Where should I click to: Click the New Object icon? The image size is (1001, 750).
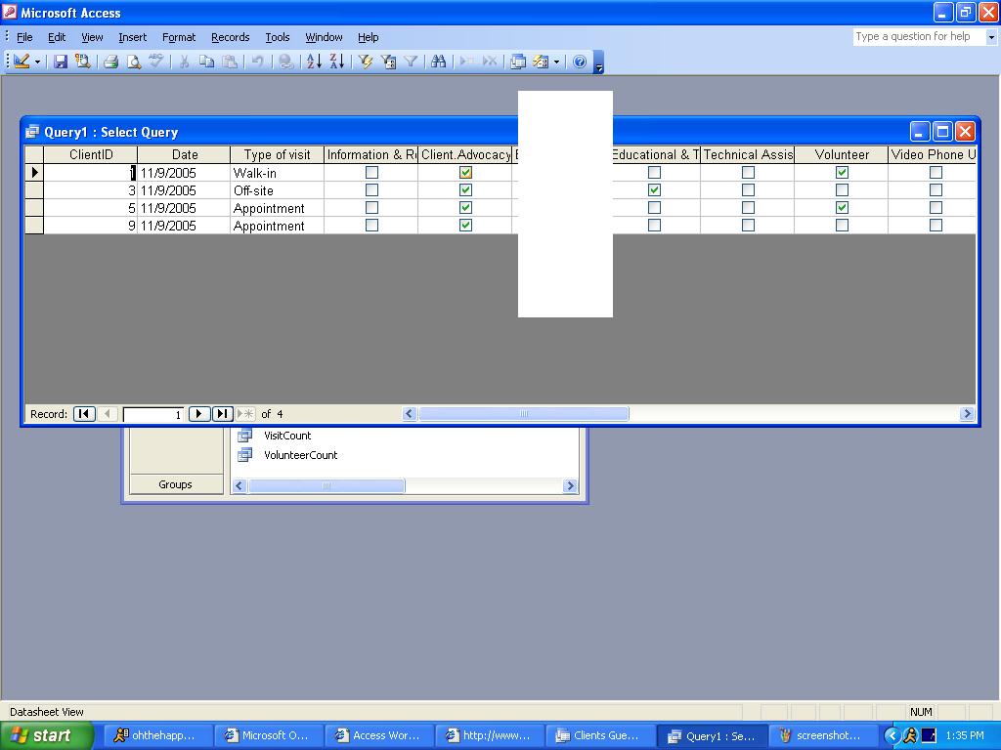click(541, 62)
